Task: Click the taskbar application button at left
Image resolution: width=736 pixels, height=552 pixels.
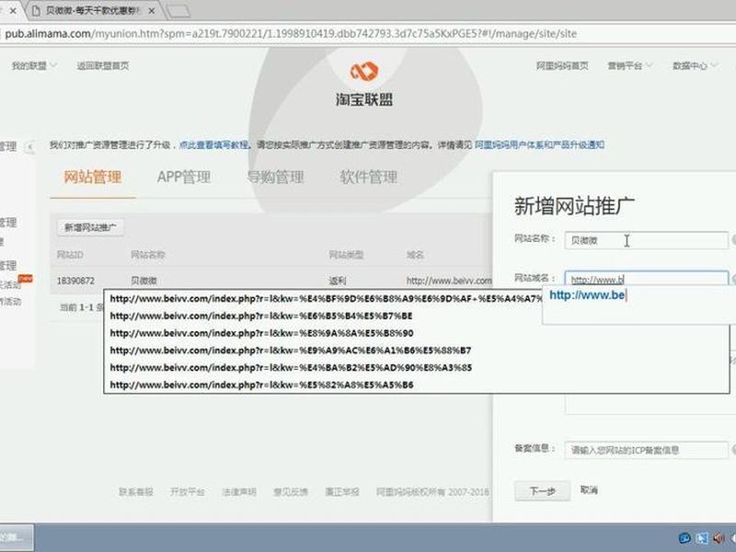Action: click(x=15, y=537)
